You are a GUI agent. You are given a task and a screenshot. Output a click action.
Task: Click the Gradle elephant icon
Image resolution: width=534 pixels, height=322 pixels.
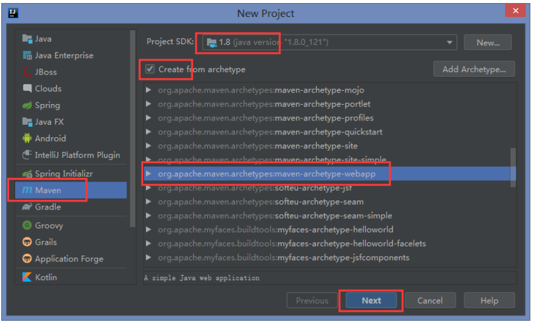click(27, 207)
